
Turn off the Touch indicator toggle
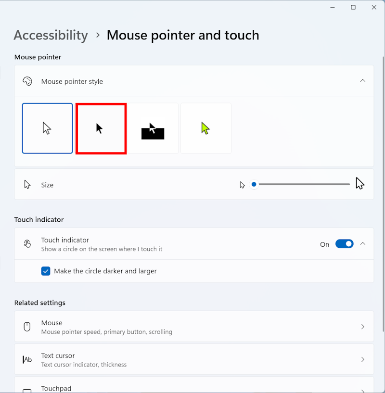pos(344,244)
